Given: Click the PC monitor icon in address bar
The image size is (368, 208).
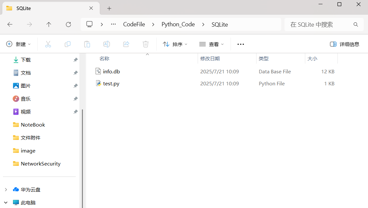Looking at the screenshot, I should 89,24.
